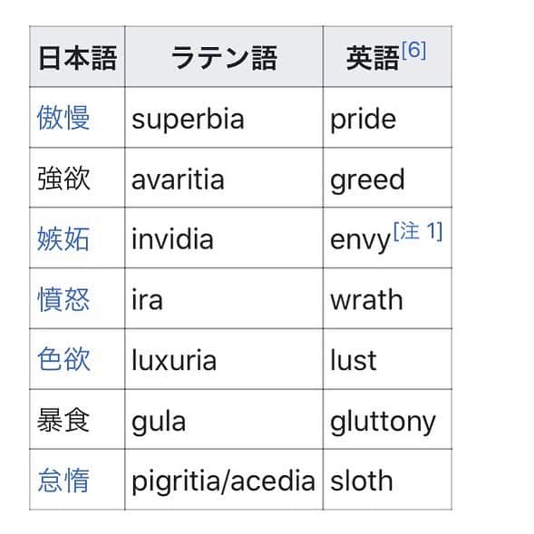Click the 日本語 column header
Viewport: 534px width, 534px height.
(x=77, y=57)
